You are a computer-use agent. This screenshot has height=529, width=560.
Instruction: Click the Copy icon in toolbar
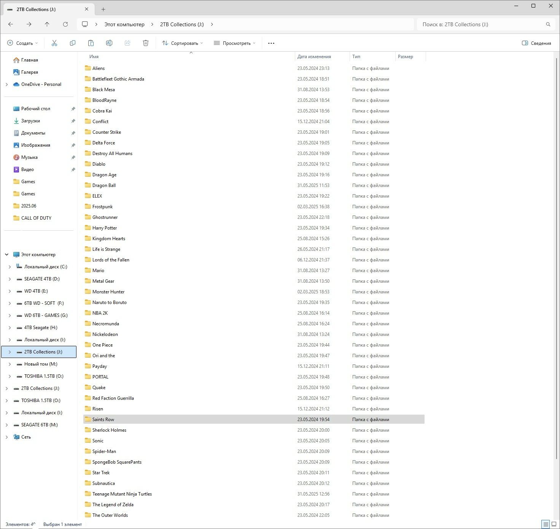pos(73,43)
